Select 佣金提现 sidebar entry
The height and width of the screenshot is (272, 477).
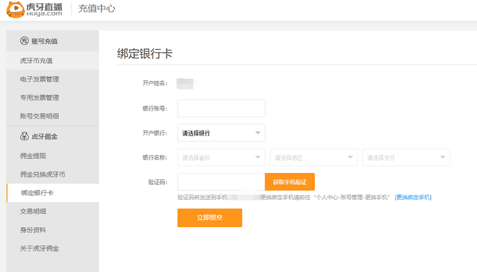(33, 156)
